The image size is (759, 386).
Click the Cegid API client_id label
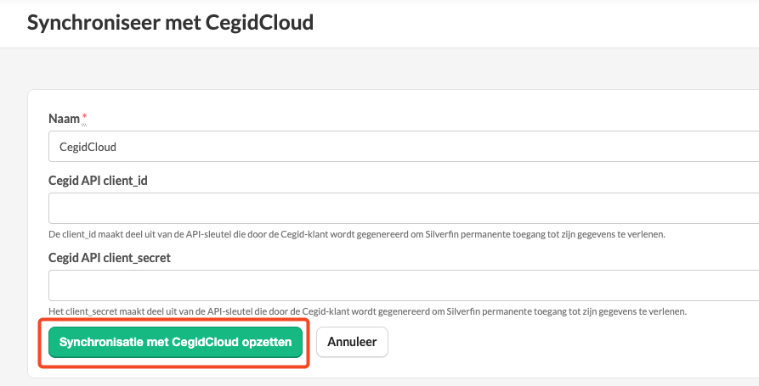coord(98,181)
